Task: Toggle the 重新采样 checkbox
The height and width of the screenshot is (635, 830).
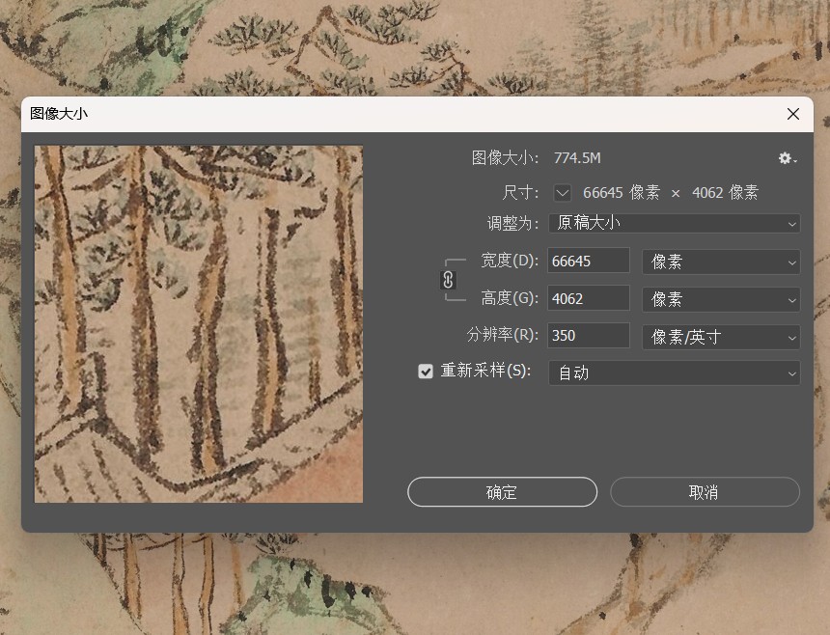Action: pyautogui.click(x=426, y=371)
